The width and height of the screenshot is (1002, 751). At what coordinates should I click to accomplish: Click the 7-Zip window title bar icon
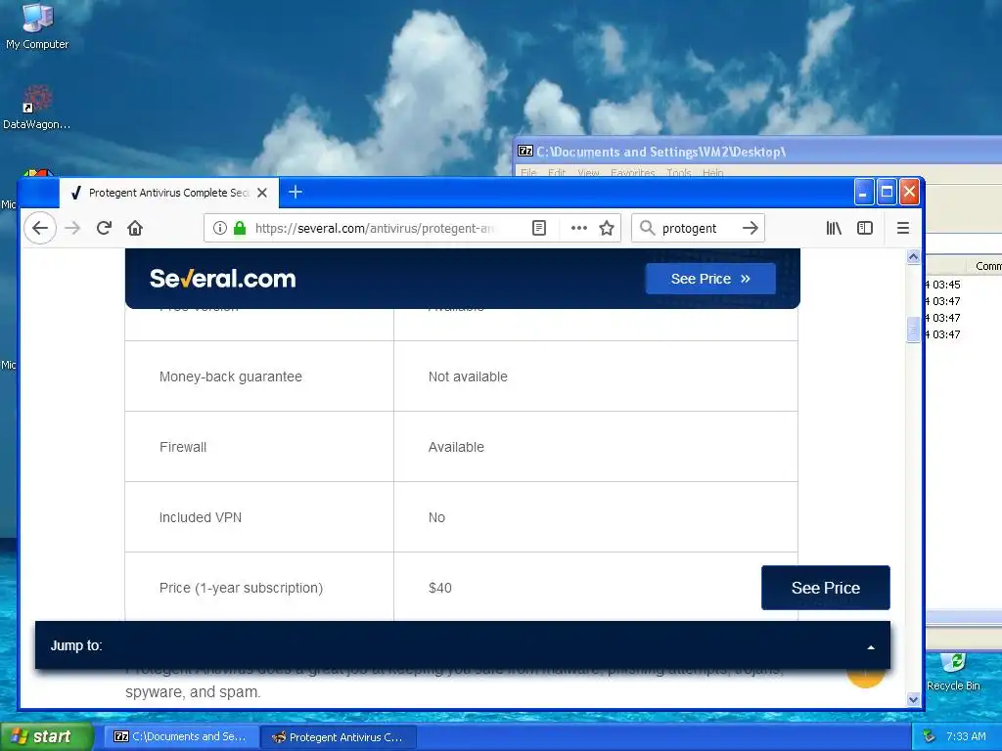tap(525, 152)
